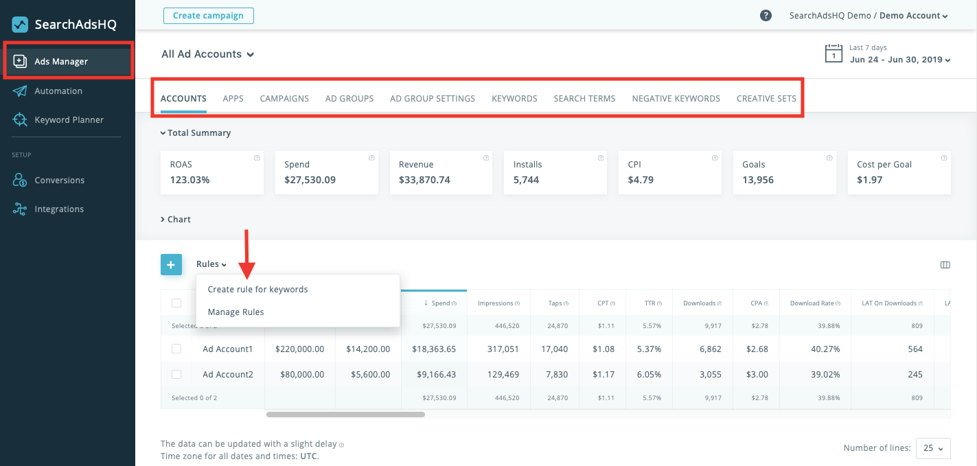Click the blue plus button above the table
The image size is (977, 466).
(171, 264)
